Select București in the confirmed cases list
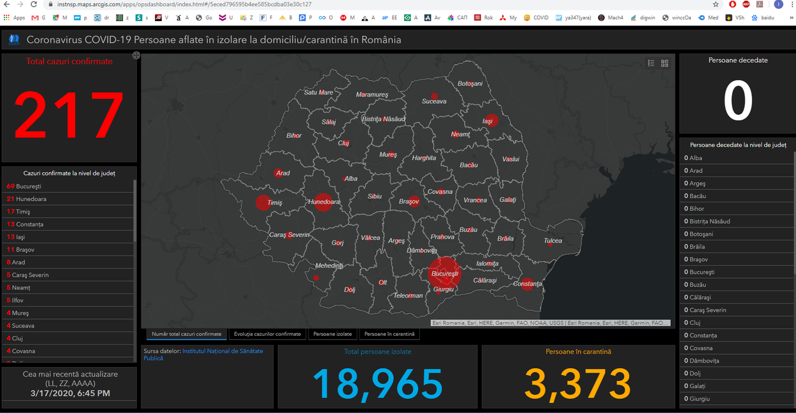Image resolution: width=796 pixels, height=413 pixels. tap(67, 186)
